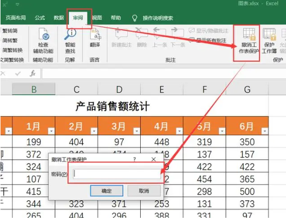
Task: Switch to the 公式 formulas tab
Action: tap(40, 18)
